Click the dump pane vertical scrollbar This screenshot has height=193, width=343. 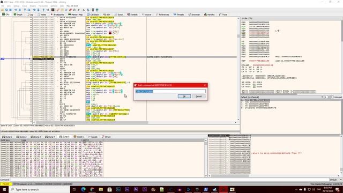coord(206,158)
